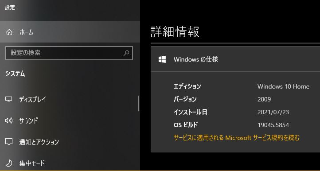The image size is (320, 171).
Task: Click the Focus assist moon icon
Action: pyautogui.click(x=9, y=163)
